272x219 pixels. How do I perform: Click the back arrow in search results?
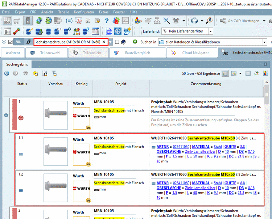point(7,73)
